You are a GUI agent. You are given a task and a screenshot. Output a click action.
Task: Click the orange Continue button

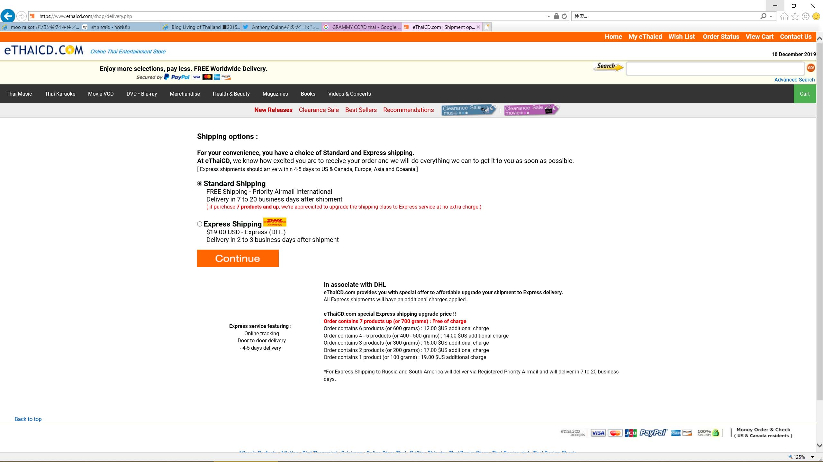tap(238, 258)
